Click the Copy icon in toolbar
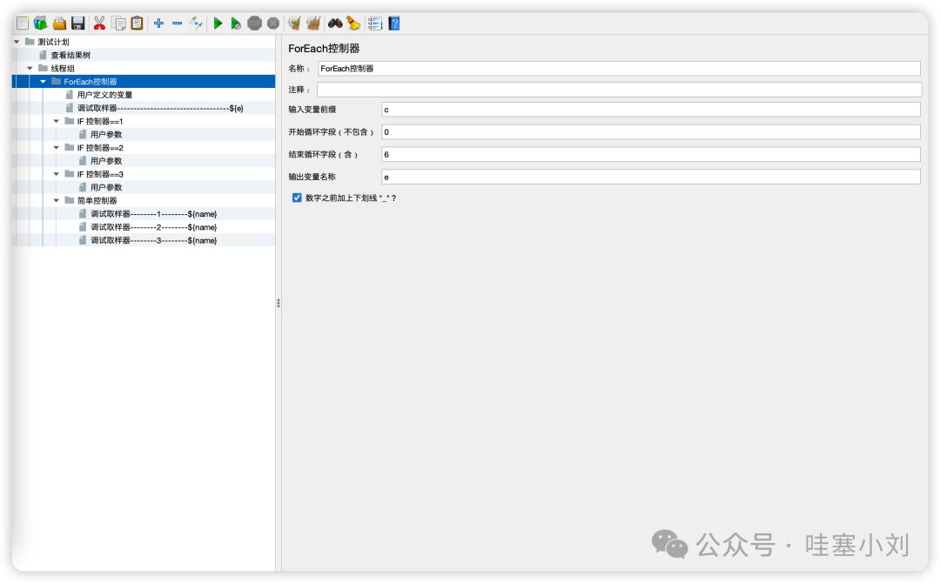 point(119,23)
